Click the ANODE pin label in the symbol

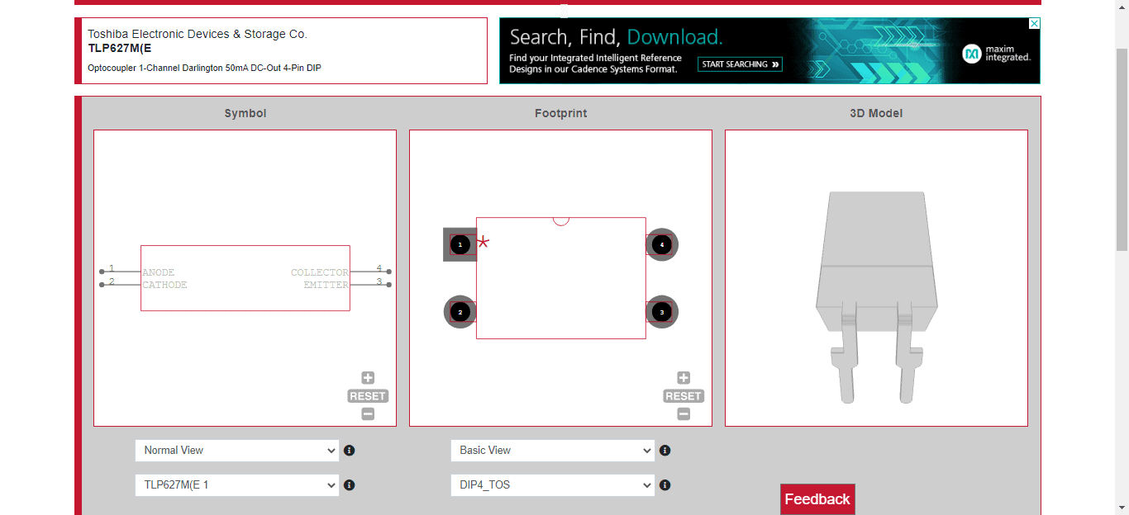(159, 272)
